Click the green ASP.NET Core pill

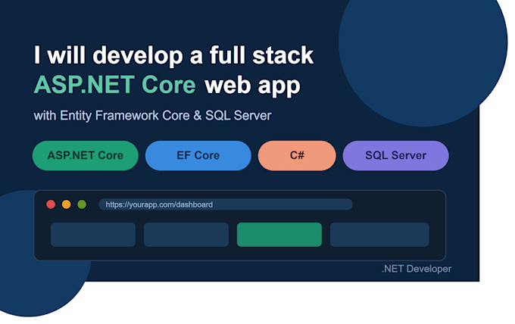coord(86,156)
